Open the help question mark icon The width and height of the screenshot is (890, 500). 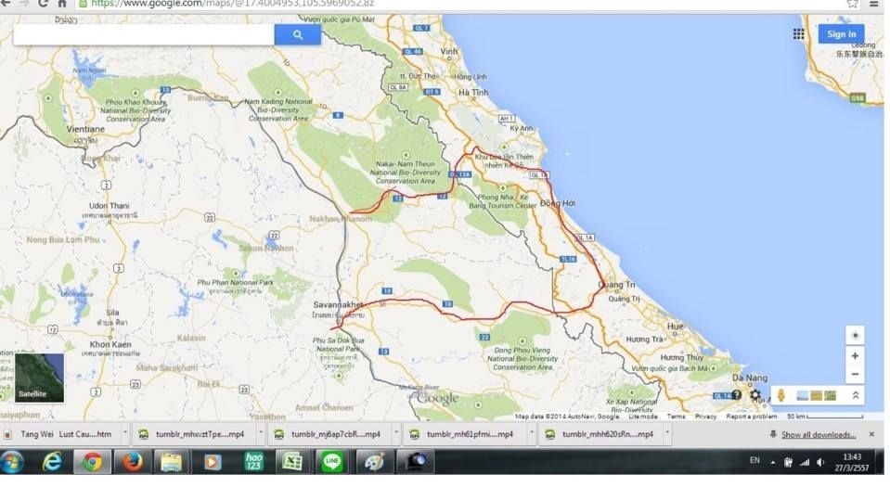(737, 395)
